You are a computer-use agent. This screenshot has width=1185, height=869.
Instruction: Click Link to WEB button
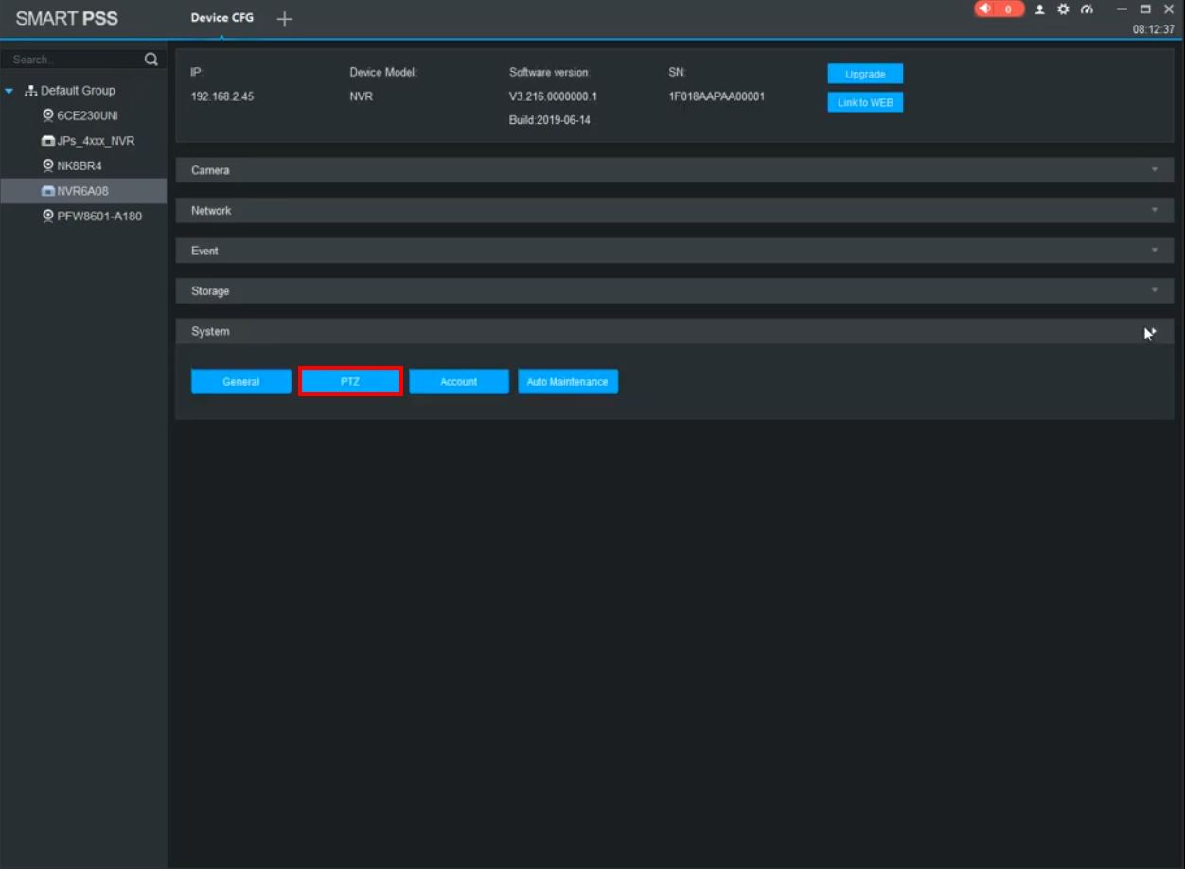(865, 102)
